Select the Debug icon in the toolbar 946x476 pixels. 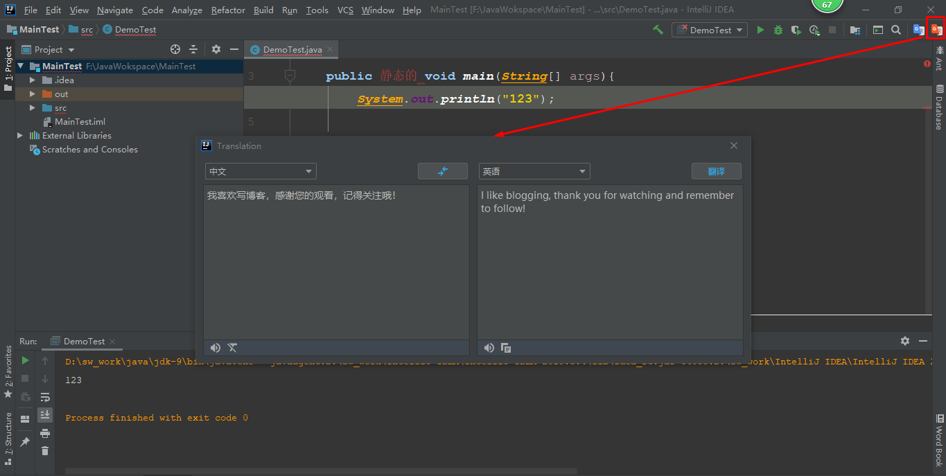pyautogui.click(x=778, y=29)
